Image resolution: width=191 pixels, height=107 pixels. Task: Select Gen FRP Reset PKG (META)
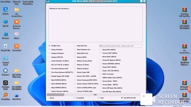pos(110,92)
